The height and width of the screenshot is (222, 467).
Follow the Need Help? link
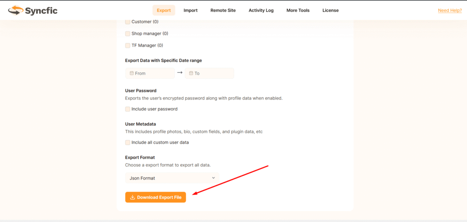tap(450, 10)
